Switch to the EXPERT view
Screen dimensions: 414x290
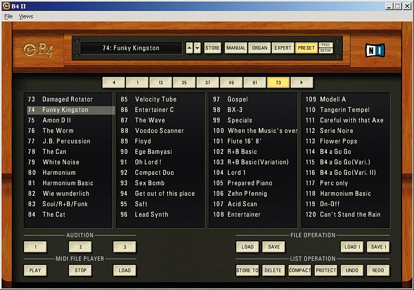point(282,48)
